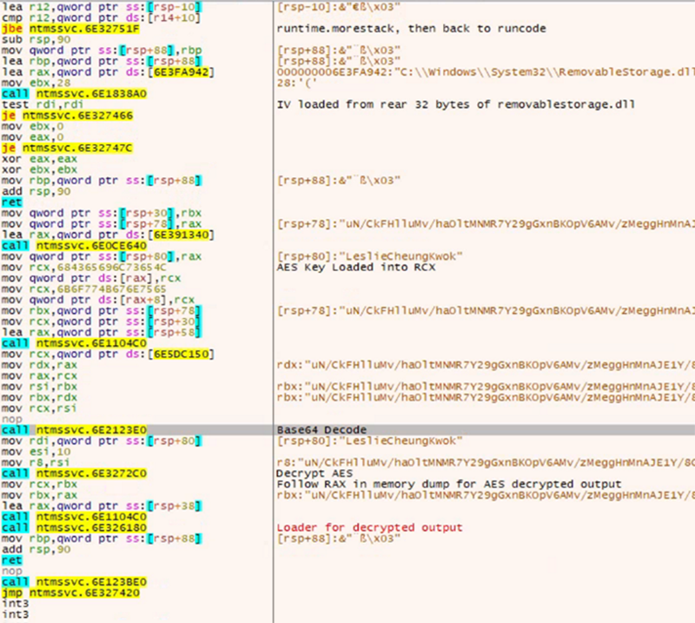This screenshot has width=695, height=623.
Task: Select 'mov qword ptr ss:[rsp+78],rax' line
Action: click(102, 224)
